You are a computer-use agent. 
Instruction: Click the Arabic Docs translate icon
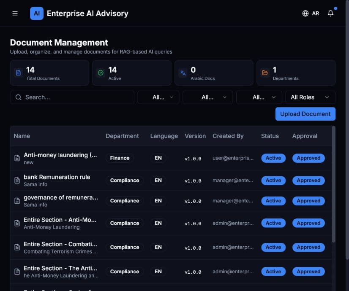[183, 73]
